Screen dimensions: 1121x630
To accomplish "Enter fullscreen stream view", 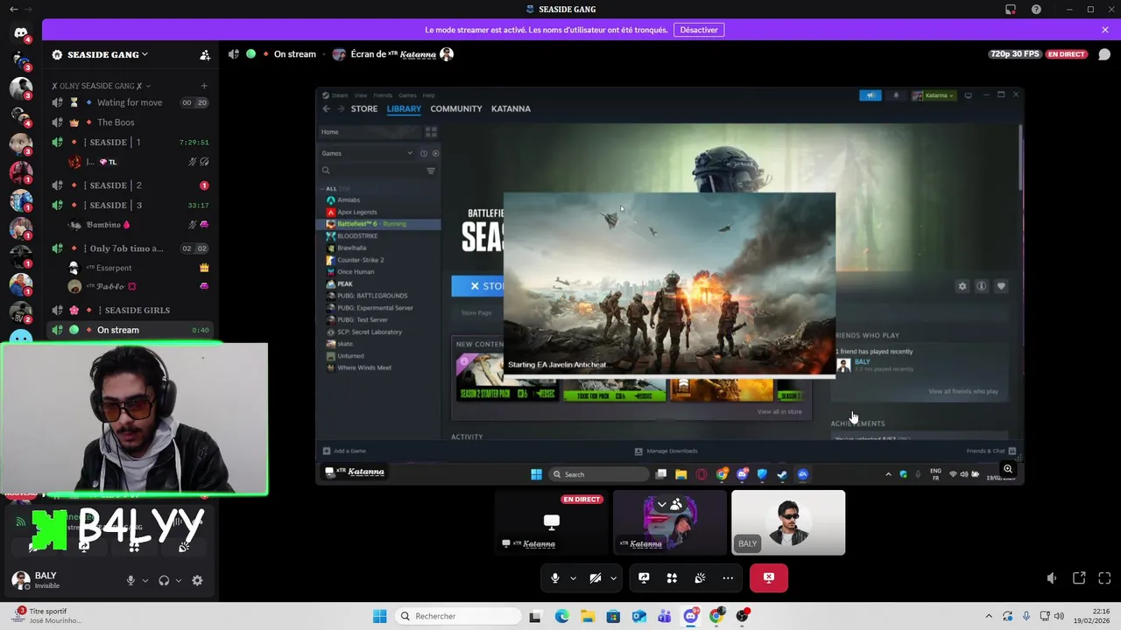I will point(1104,578).
